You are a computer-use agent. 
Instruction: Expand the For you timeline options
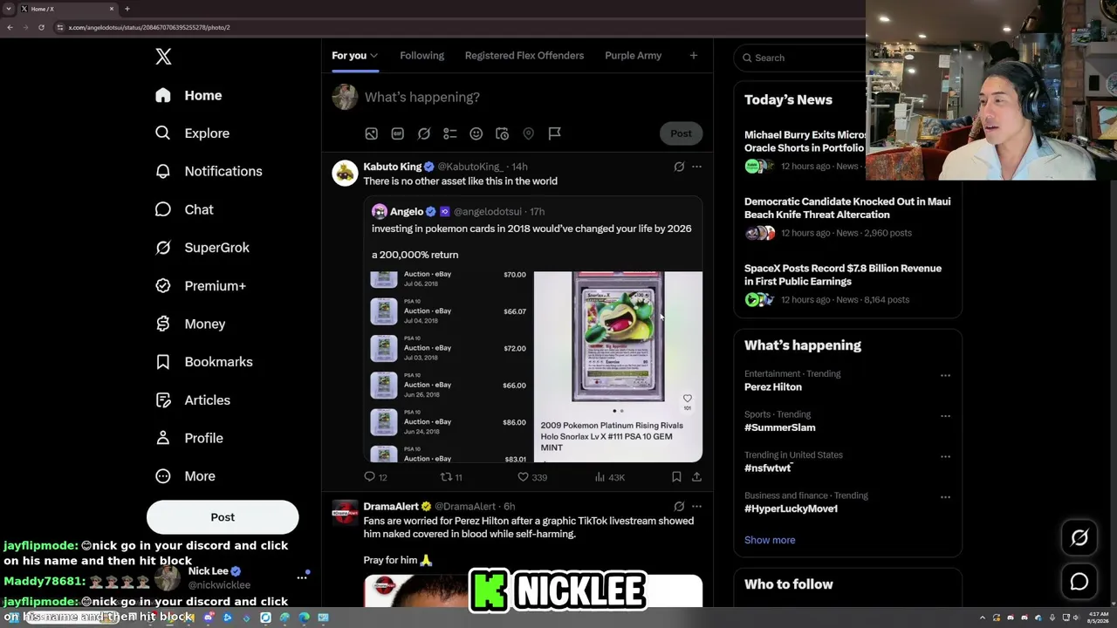click(x=373, y=56)
